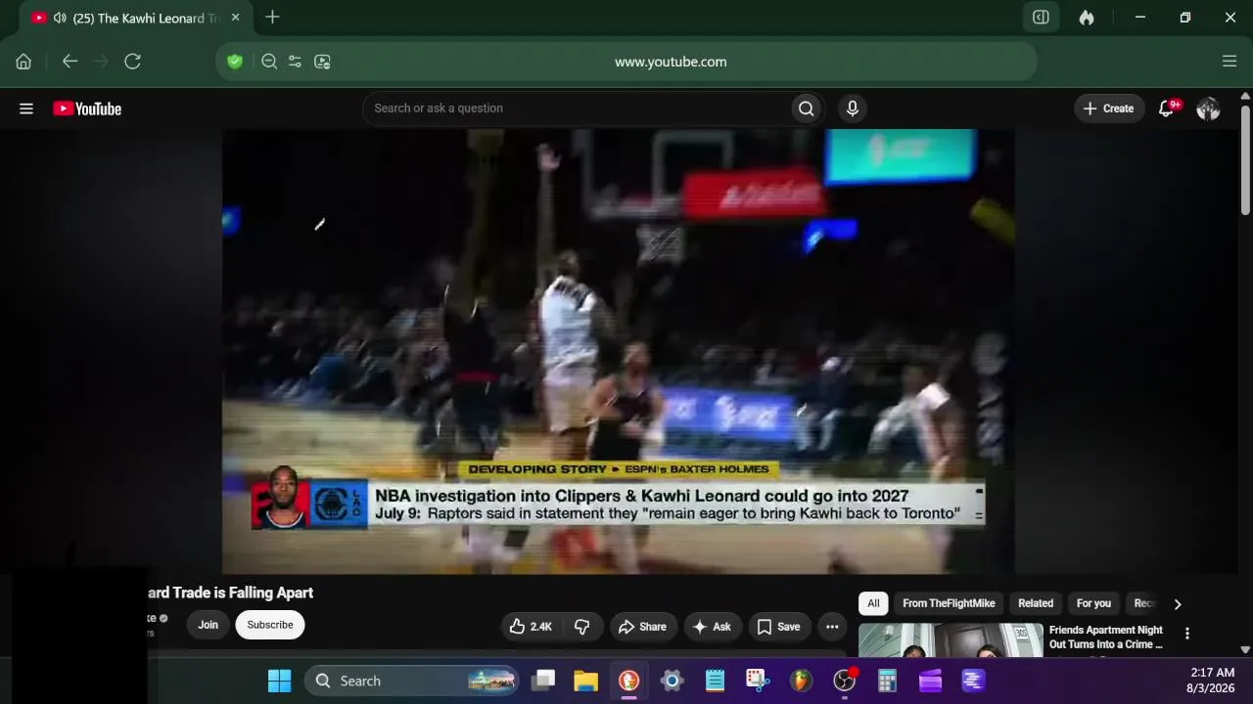Image resolution: width=1253 pixels, height=704 pixels.
Task: Reload the YouTube page
Action: 132,62
